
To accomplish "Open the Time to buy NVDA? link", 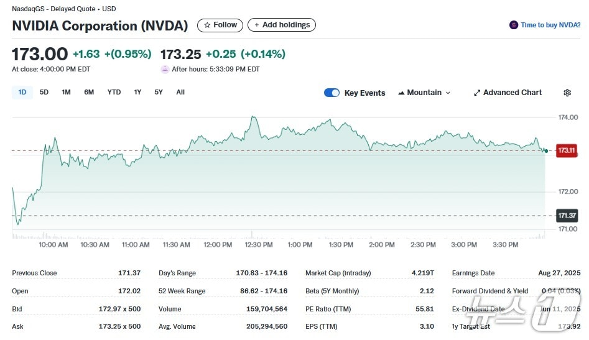I will (x=550, y=25).
